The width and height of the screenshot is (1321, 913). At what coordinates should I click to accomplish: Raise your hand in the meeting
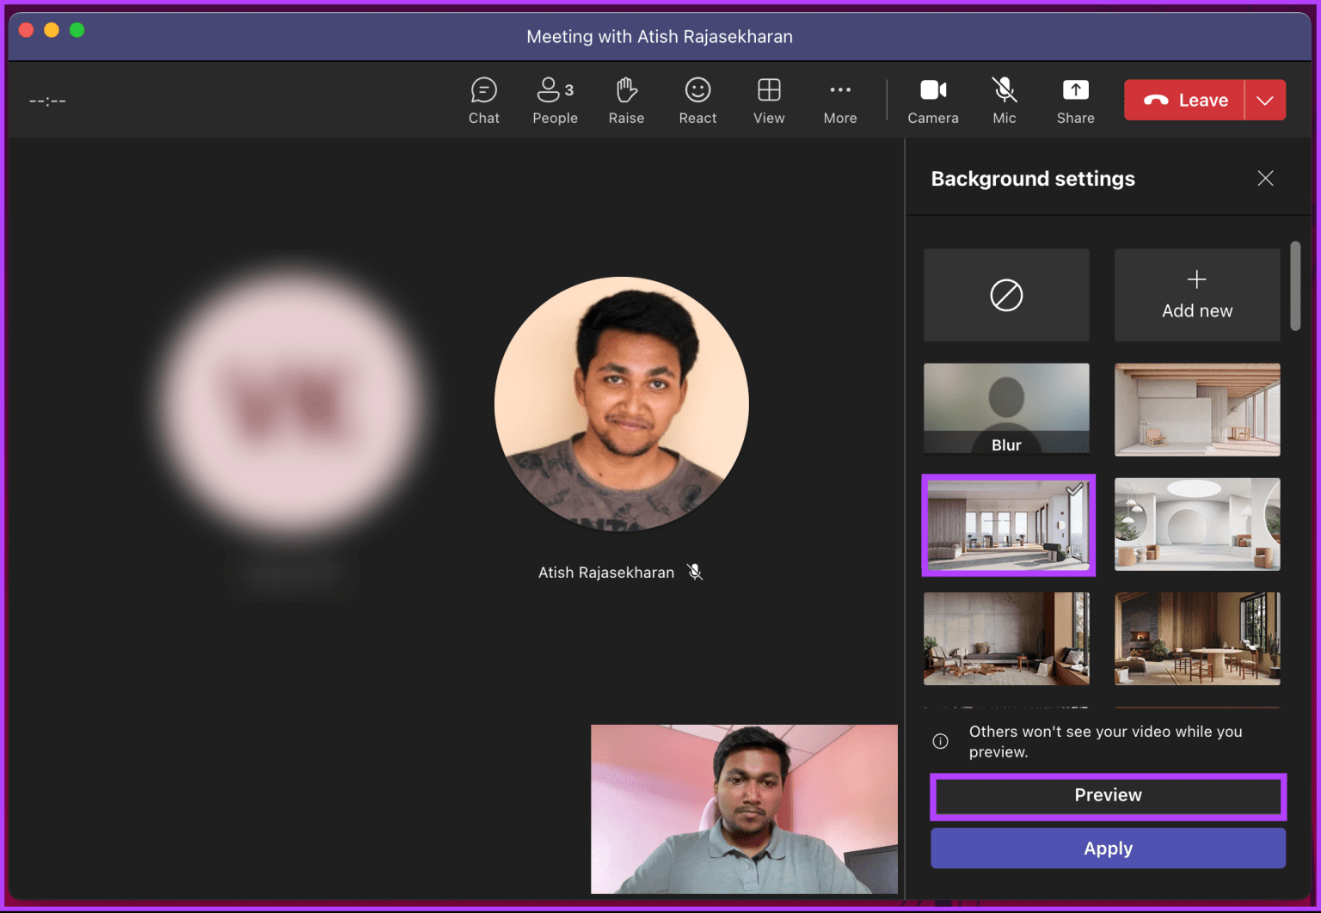pyautogui.click(x=626, y=99)
